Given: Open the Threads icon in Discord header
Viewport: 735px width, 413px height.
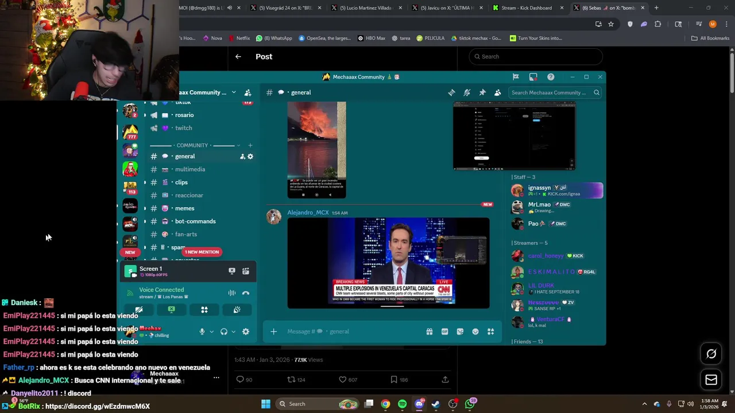Looking at the screenshot, I should click(451, 92).
